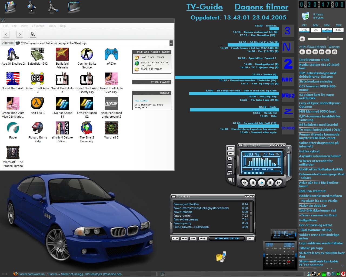Open the blue folder icon in top dock

click(x=74, y=6)
